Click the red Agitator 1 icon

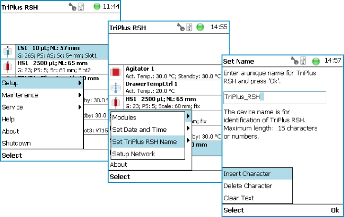click(116, 72)
